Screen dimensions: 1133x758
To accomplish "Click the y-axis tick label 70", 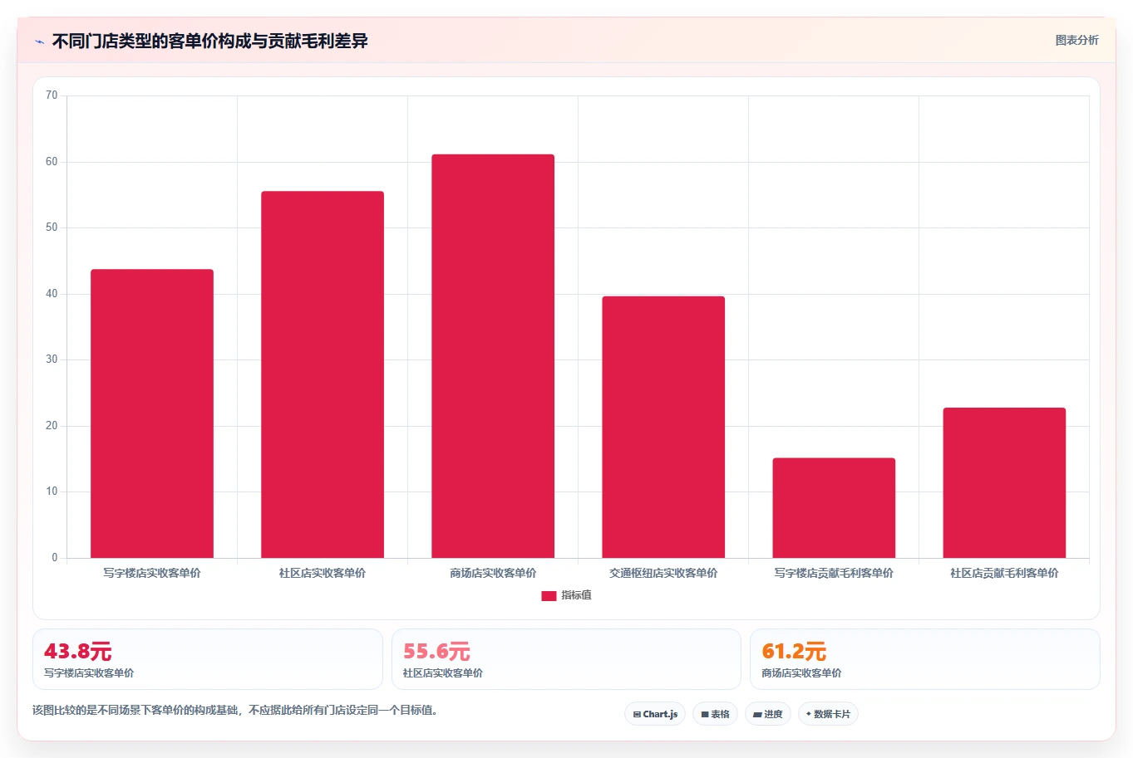I will pyautogui.click(x=52, y=95).
